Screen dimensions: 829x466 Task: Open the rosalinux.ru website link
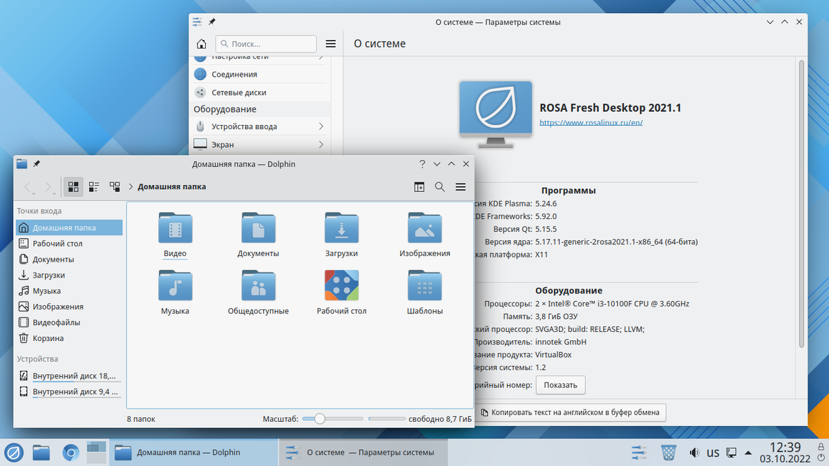(591, 122)
